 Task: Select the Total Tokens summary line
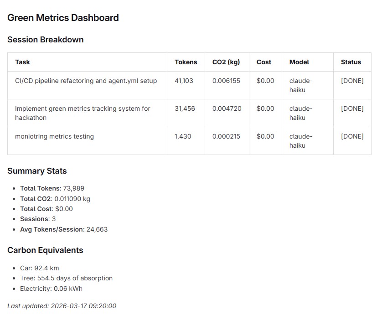click(x=52, y=188)
